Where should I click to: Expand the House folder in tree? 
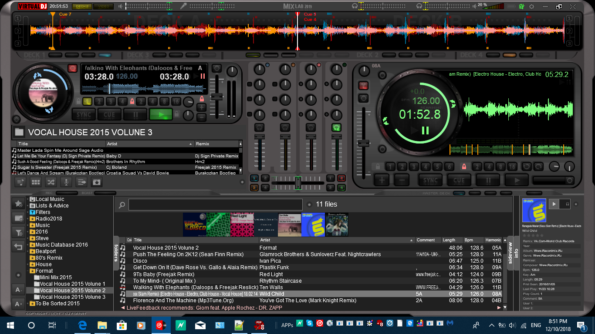pos(28,264)
